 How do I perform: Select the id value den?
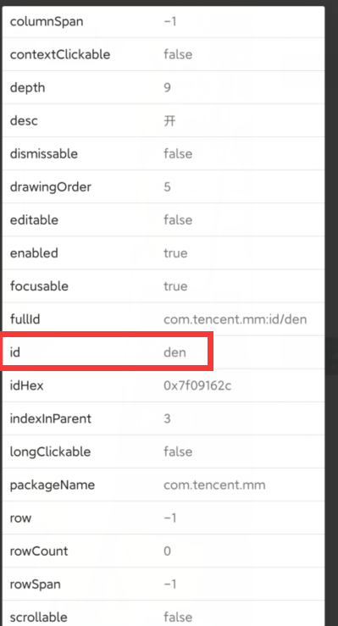coord(175,352)
